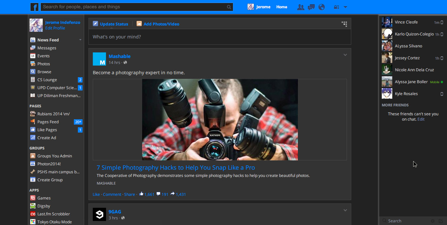Click the Last.fm Scrobbler icon

click(32, 214)
